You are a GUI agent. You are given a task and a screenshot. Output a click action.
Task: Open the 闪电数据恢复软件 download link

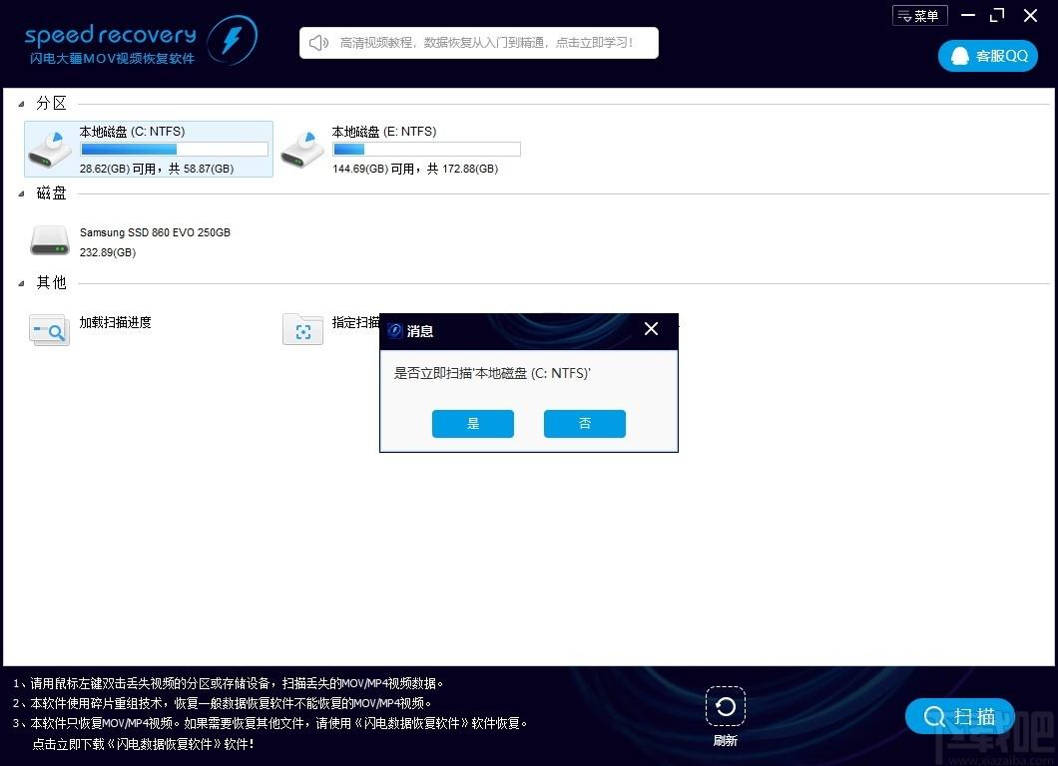143,744
